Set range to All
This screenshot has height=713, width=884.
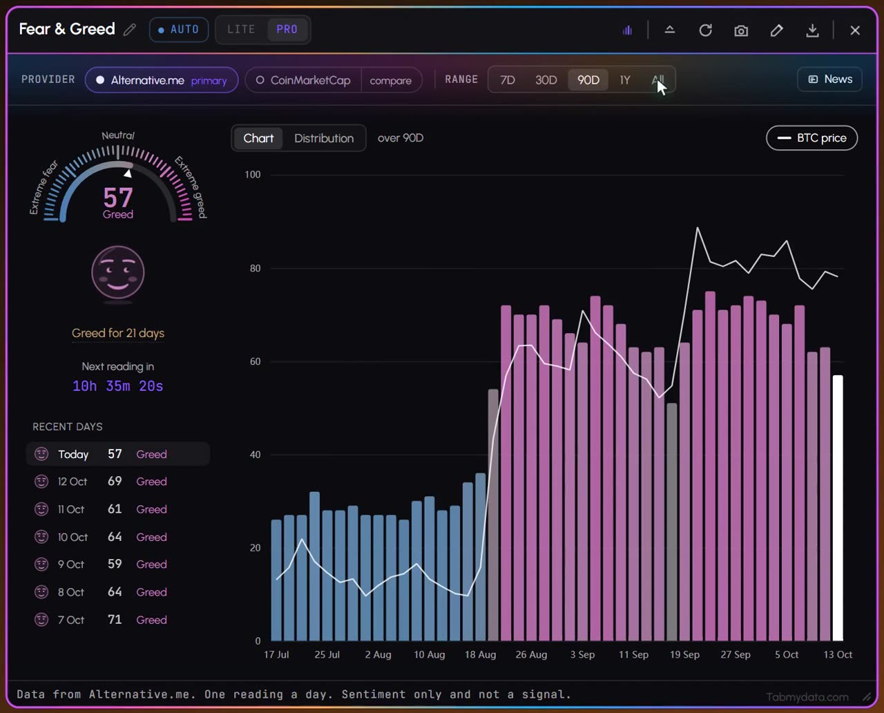657,80
